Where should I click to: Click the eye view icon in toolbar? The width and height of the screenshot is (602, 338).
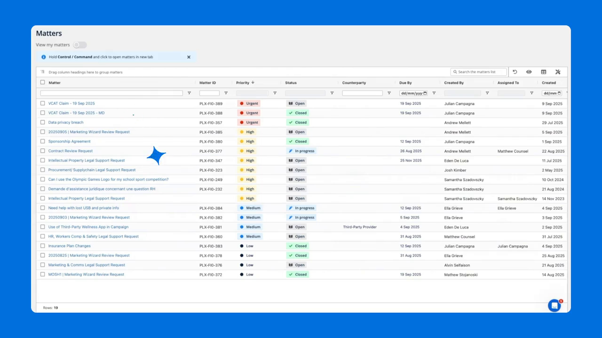529,72
